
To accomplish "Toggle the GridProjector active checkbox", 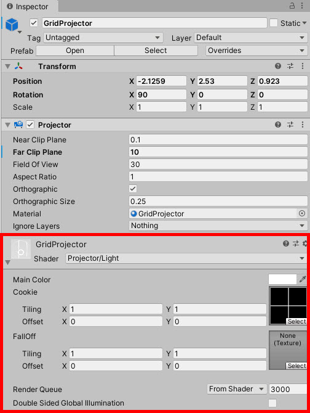I will pos(34,23).
